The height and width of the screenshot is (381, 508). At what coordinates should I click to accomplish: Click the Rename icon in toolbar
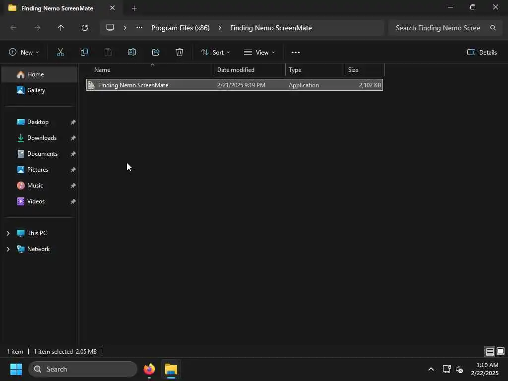132,52
